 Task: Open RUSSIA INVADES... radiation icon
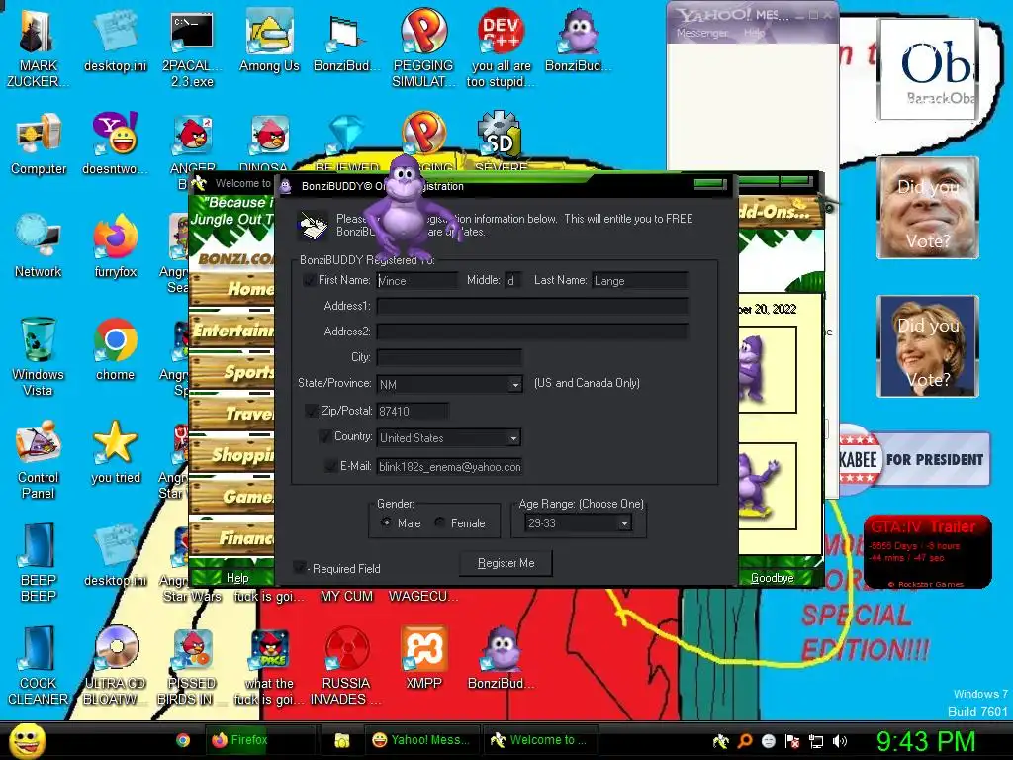(x=346, y=666)
